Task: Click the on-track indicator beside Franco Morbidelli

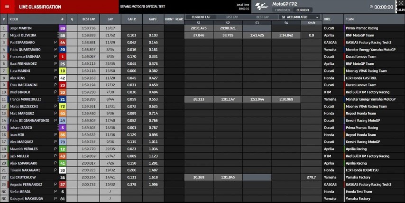Action: coord(58,99)
